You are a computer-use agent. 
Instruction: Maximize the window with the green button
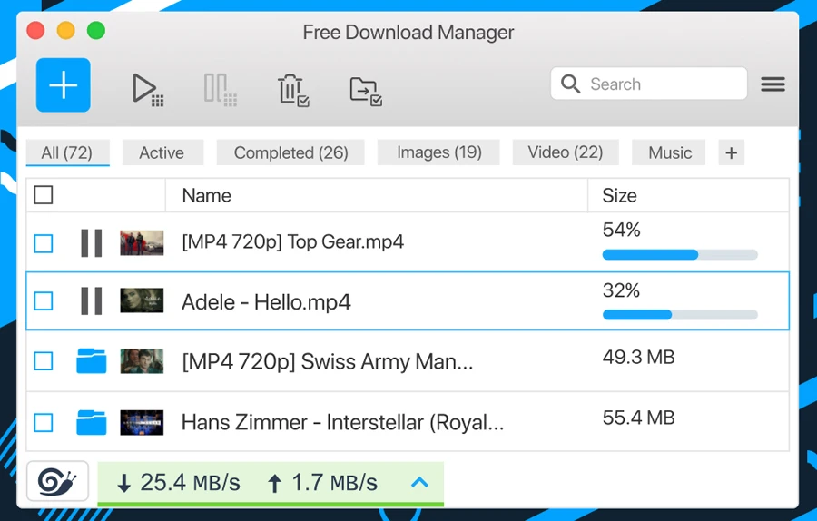(96, 30)
